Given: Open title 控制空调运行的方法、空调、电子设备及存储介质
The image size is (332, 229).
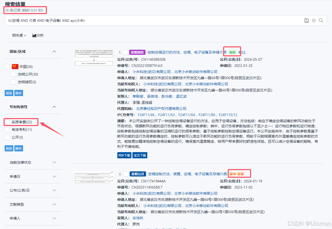Looking at the screenshot, I should (187, 52).
